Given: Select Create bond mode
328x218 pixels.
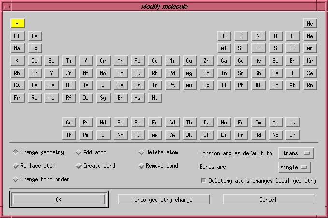Looking at the screenshot, I should pos(79,166).
